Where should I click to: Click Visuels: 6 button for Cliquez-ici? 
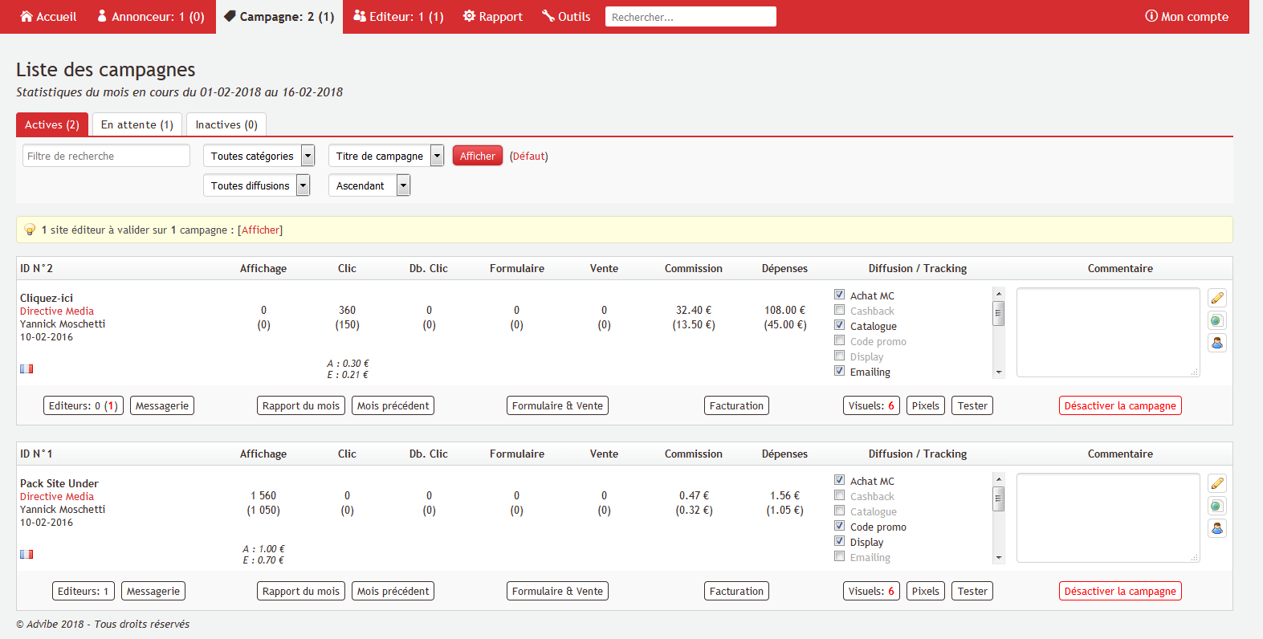(x=871, y=406)
